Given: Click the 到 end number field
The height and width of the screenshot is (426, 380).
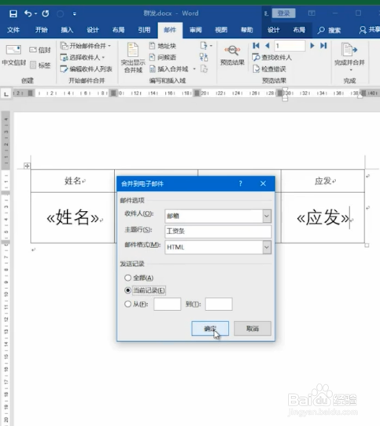Looking at the screenshot, I should [219, 304].
